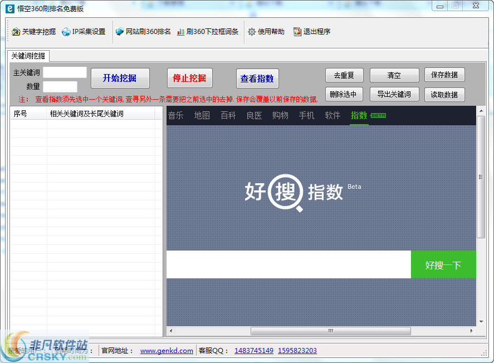Select the 关键词挖掘 tab
Screen dimensions: 494x363
click(x=28, y=56)
